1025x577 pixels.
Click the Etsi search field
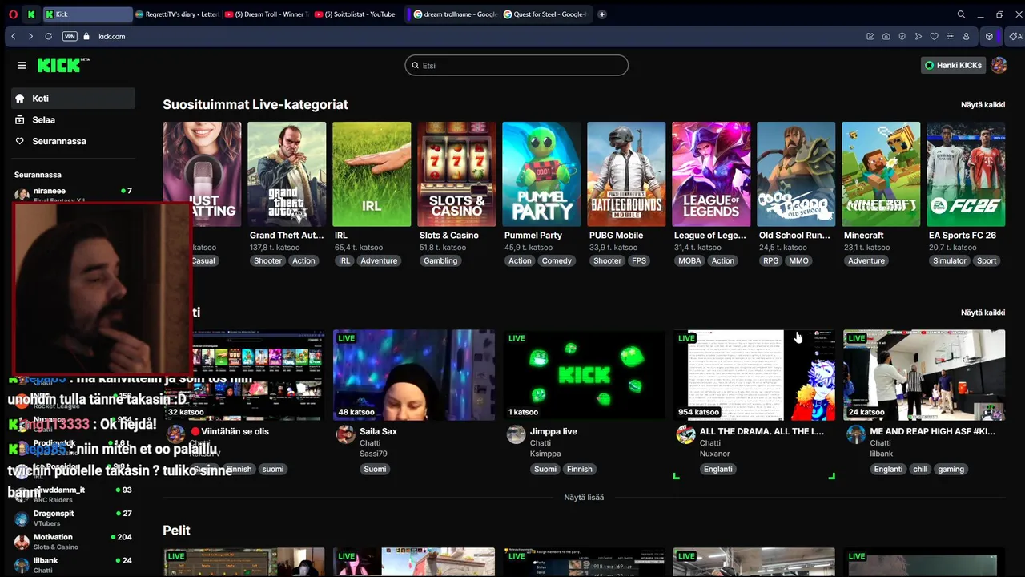point(517,65)
